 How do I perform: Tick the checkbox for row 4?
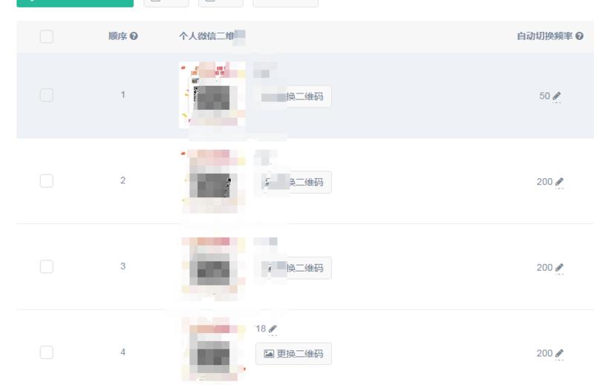(x=46, y=352)
